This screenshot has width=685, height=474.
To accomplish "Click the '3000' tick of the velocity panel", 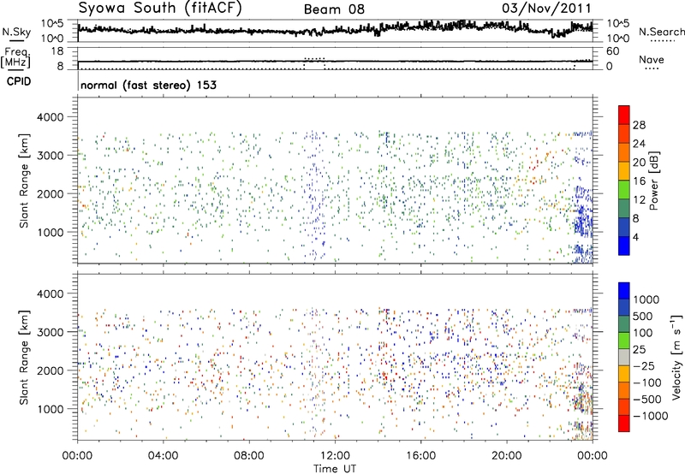I will point(50,332).
